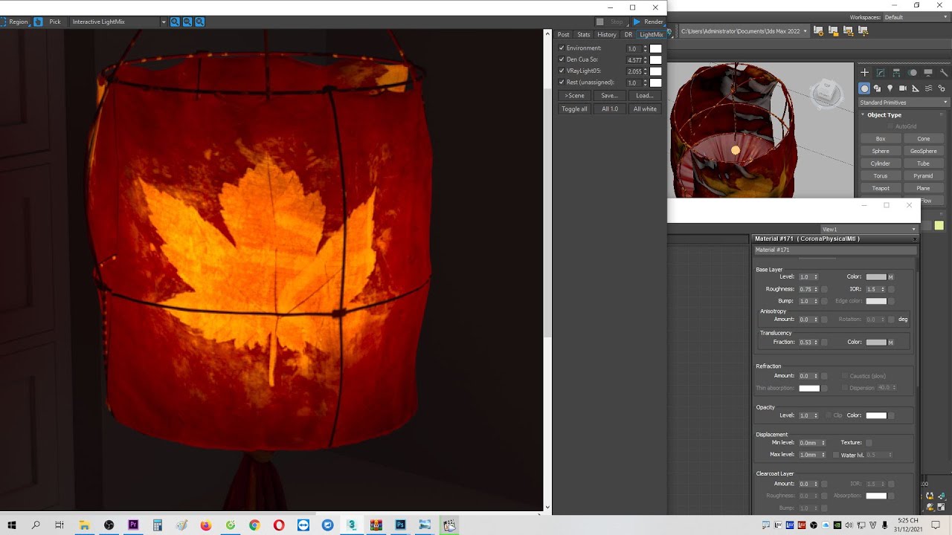Toggle the VRayLight05 checkbox
The width and height of the screenshot is (952, 535).
click(x=562, y=71)
